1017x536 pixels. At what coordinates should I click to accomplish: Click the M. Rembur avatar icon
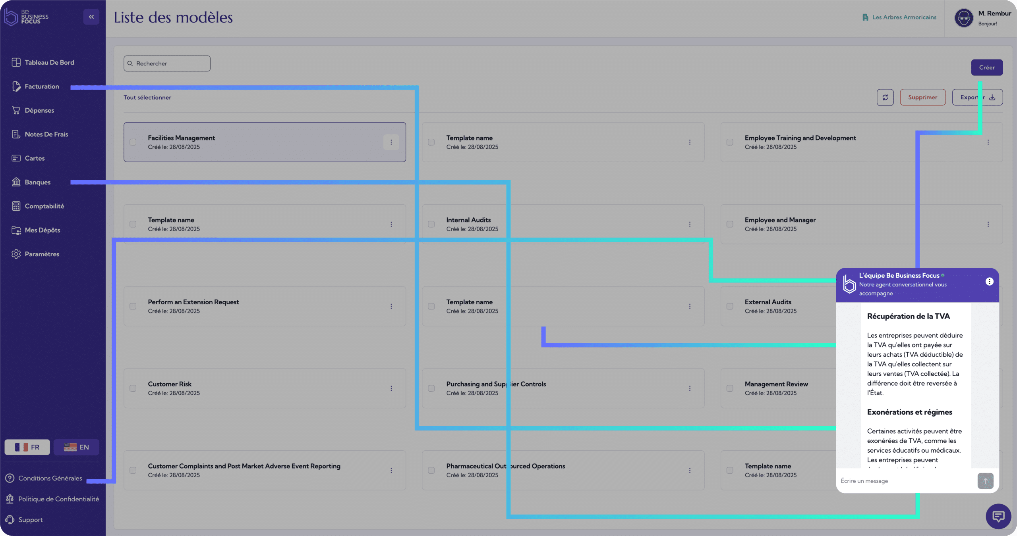(x=963, y=18)
